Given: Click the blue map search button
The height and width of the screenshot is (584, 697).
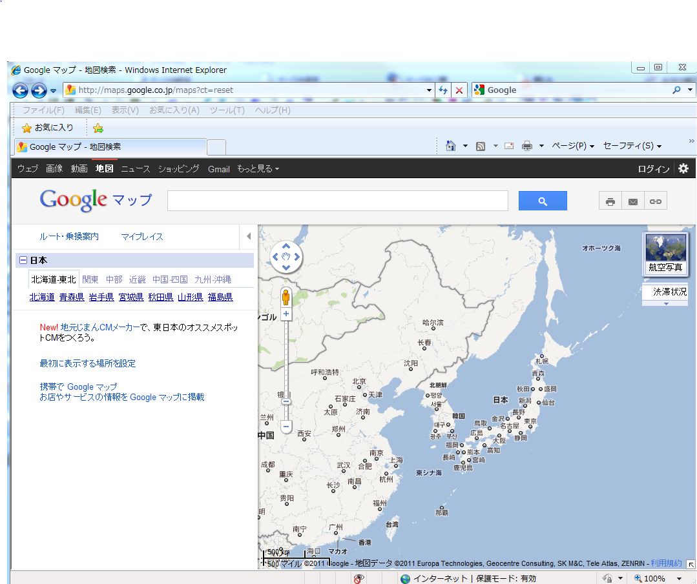Looking at the screenshot, I should tap(543, 201).
